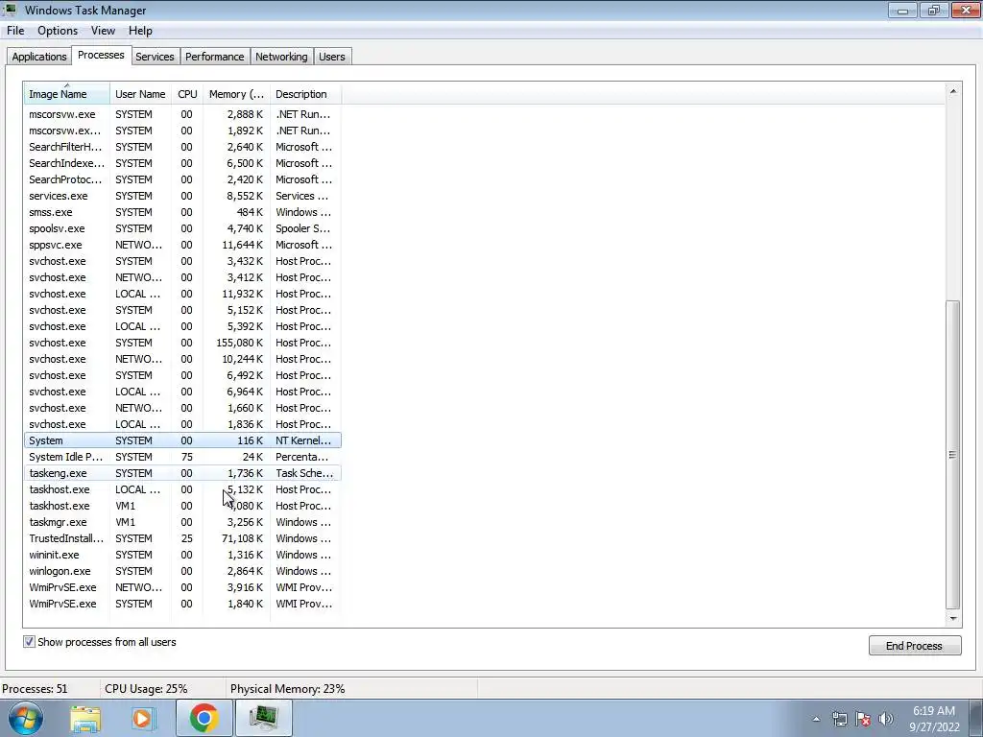Show hidden system tray icons arrow
983x737 pixels.
[816, 719]
